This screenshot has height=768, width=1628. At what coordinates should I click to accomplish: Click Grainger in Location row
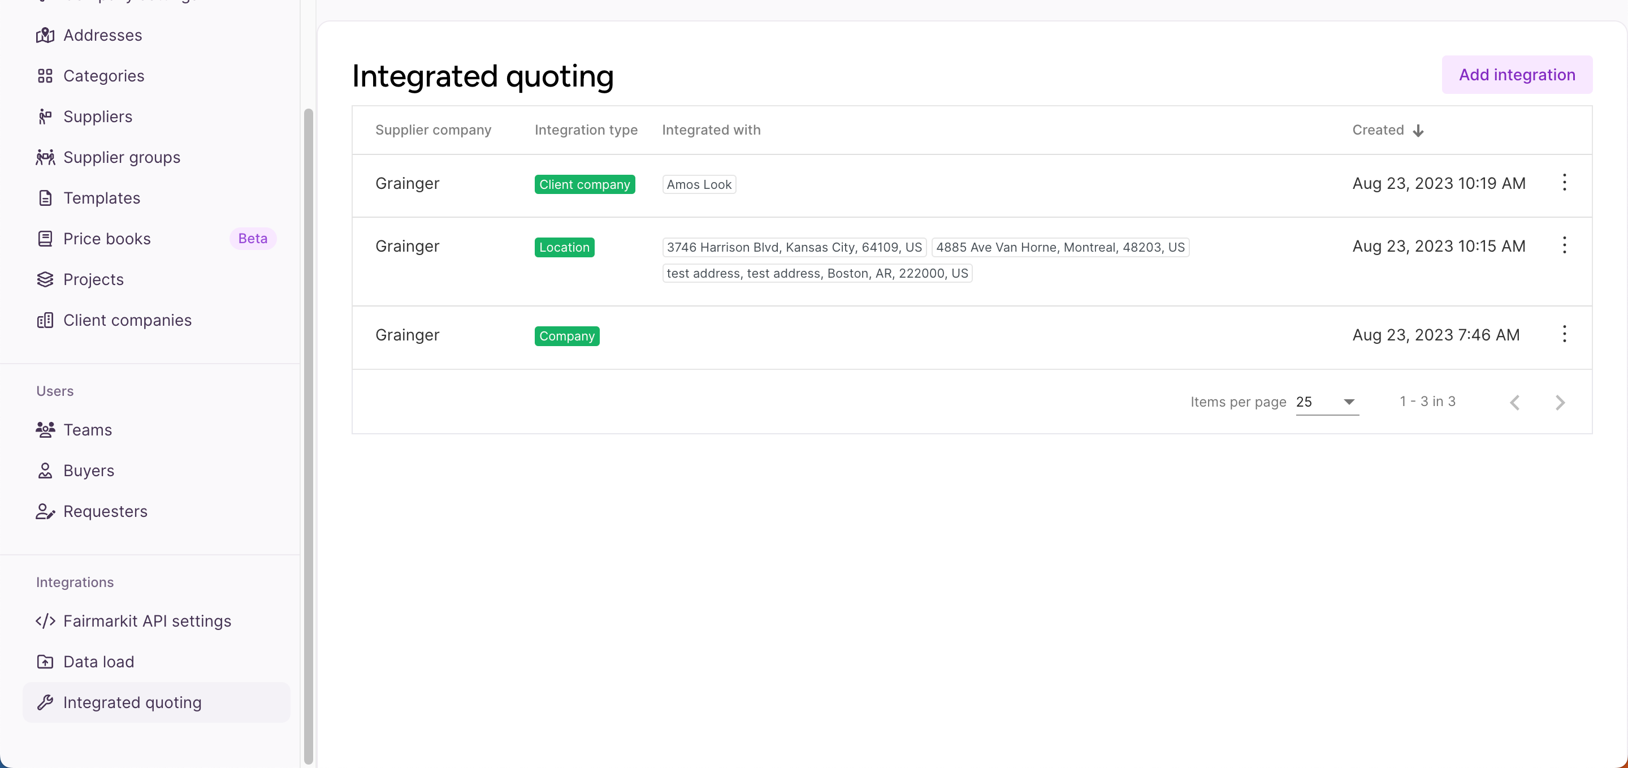[x=407, y=246]
